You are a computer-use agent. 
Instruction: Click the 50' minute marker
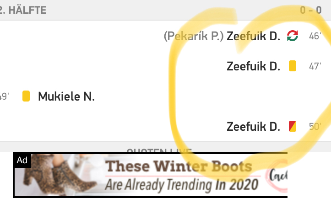tap(315, 127)
